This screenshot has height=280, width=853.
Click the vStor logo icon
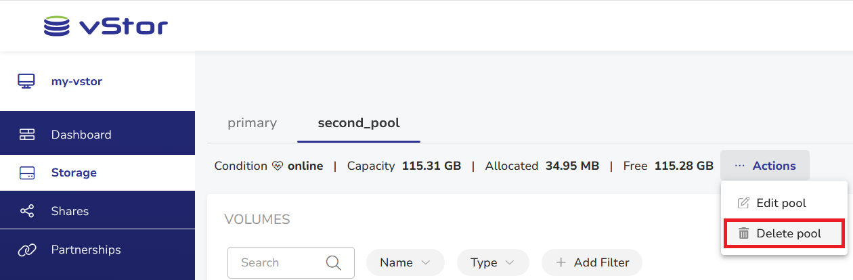(x=57, y=26)
